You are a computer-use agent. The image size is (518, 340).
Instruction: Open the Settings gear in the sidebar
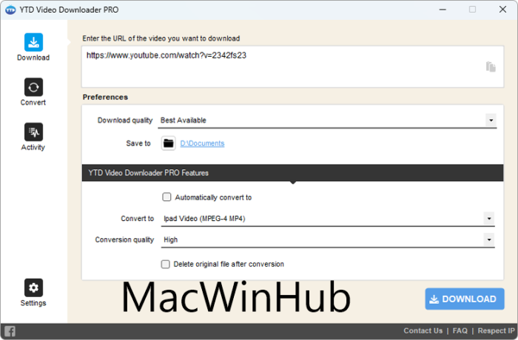click(x=33, y=293)
